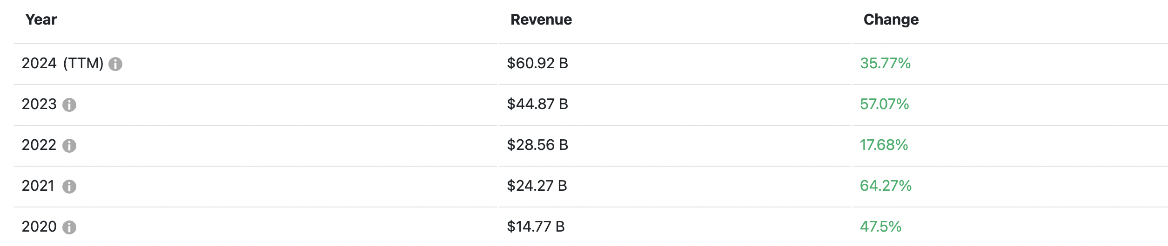
Task: Click the 35.77% change value
Action: pyautogui.click(x=885, y=63)
